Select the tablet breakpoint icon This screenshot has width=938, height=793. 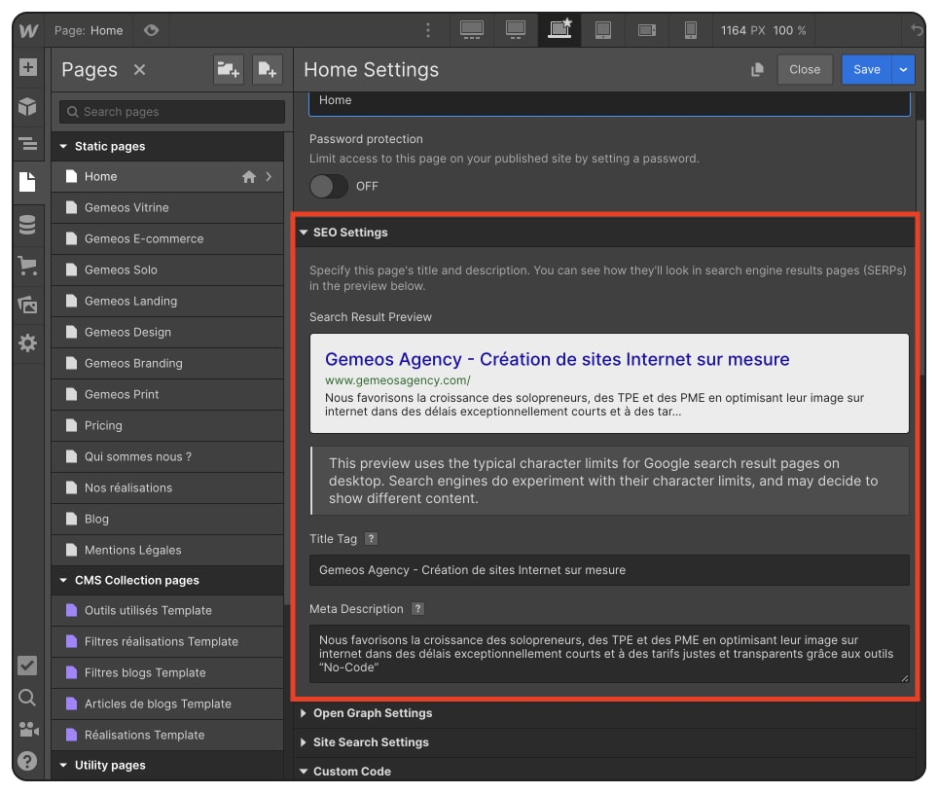pyautogui.click(x=603, y=30)
